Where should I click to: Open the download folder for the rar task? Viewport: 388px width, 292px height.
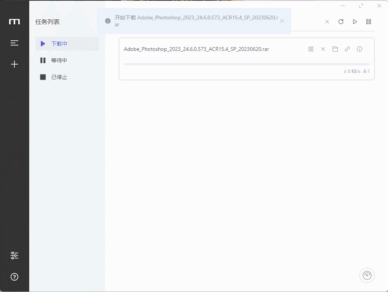pyautogui.click(x=335, y=49)
